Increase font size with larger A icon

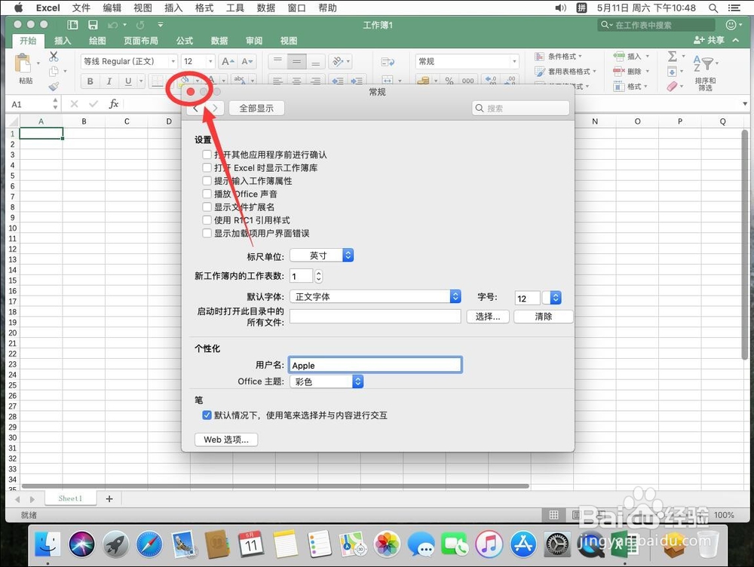coord(228,62)
